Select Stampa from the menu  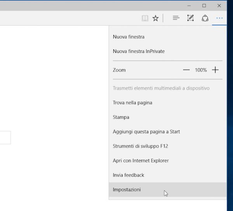(x=121, y=117)
